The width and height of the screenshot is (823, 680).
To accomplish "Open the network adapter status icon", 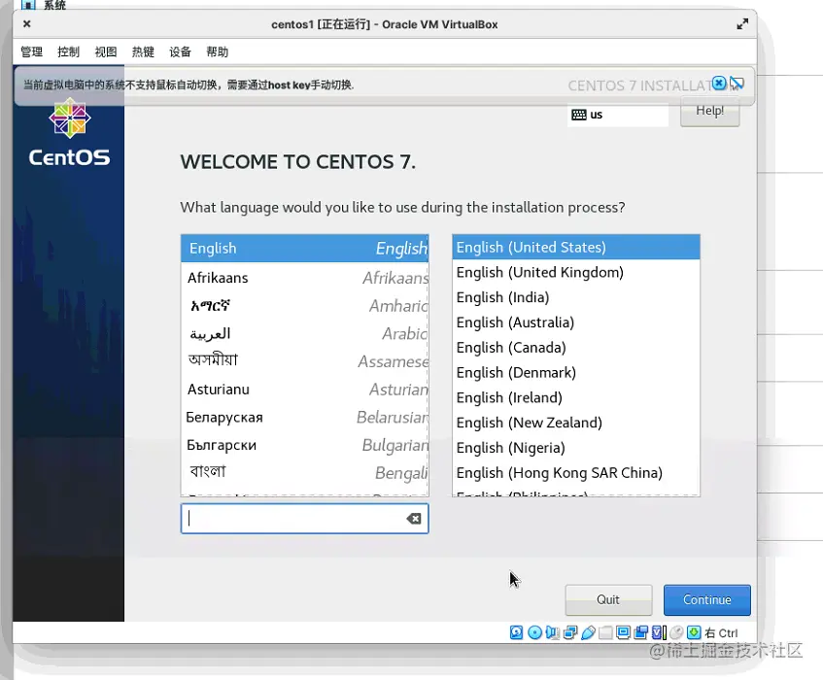I will pos(570,632).
